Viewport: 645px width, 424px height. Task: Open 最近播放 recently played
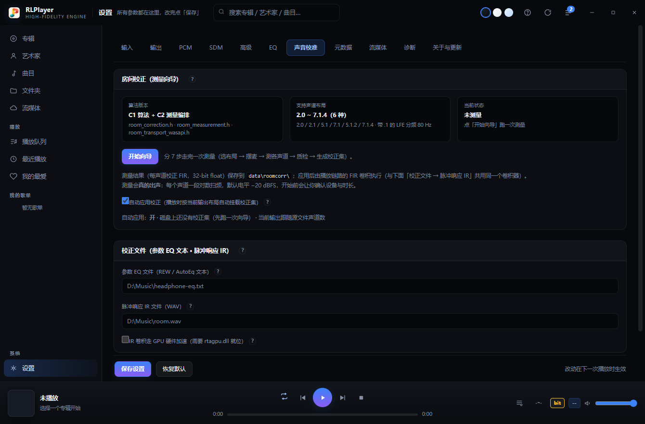click(51, 159)
